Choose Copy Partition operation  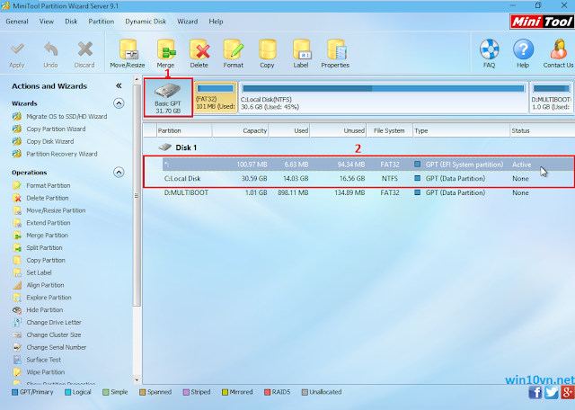[46, 260]
